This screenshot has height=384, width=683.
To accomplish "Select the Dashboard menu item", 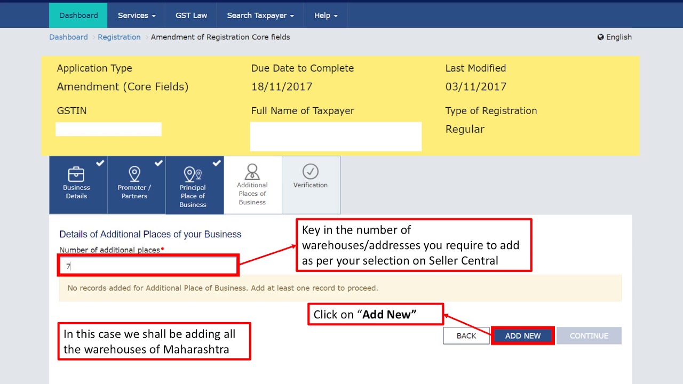I will (x=78, y=15).
